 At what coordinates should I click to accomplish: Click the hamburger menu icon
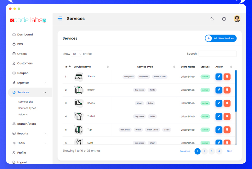click(60, 19)
